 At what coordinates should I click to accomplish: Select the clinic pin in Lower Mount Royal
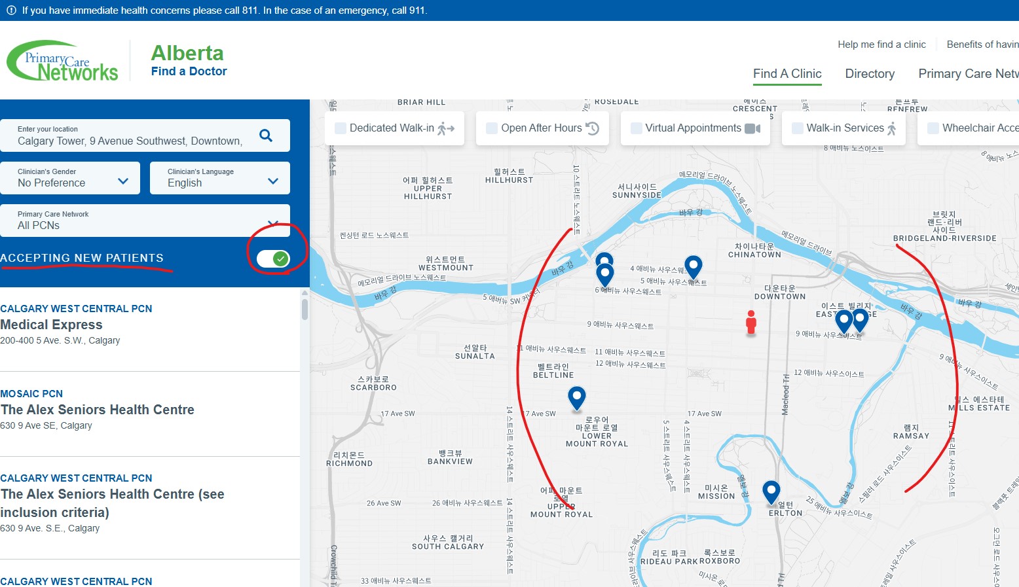(x=576, y=397)
